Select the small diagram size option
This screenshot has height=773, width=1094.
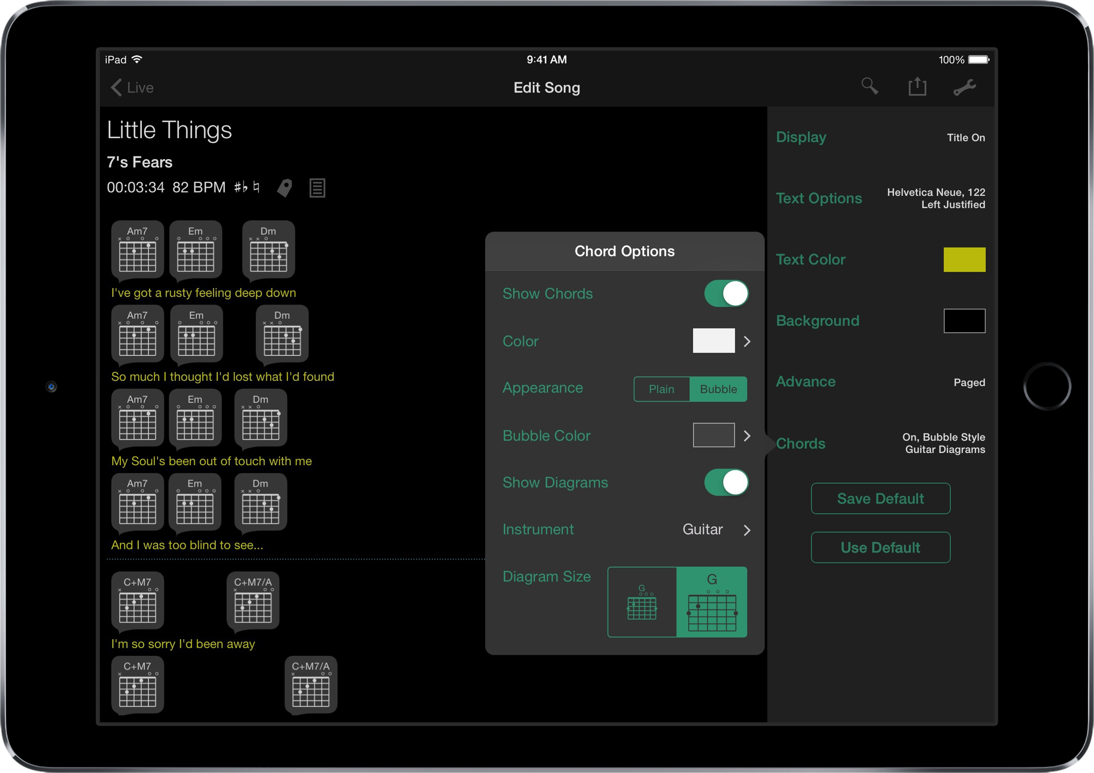coord(642,602)
